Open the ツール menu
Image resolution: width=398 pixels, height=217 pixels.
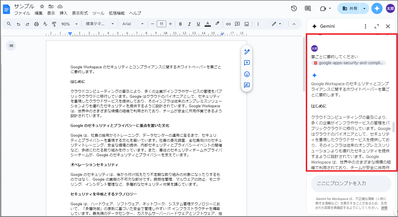[98, 13]
